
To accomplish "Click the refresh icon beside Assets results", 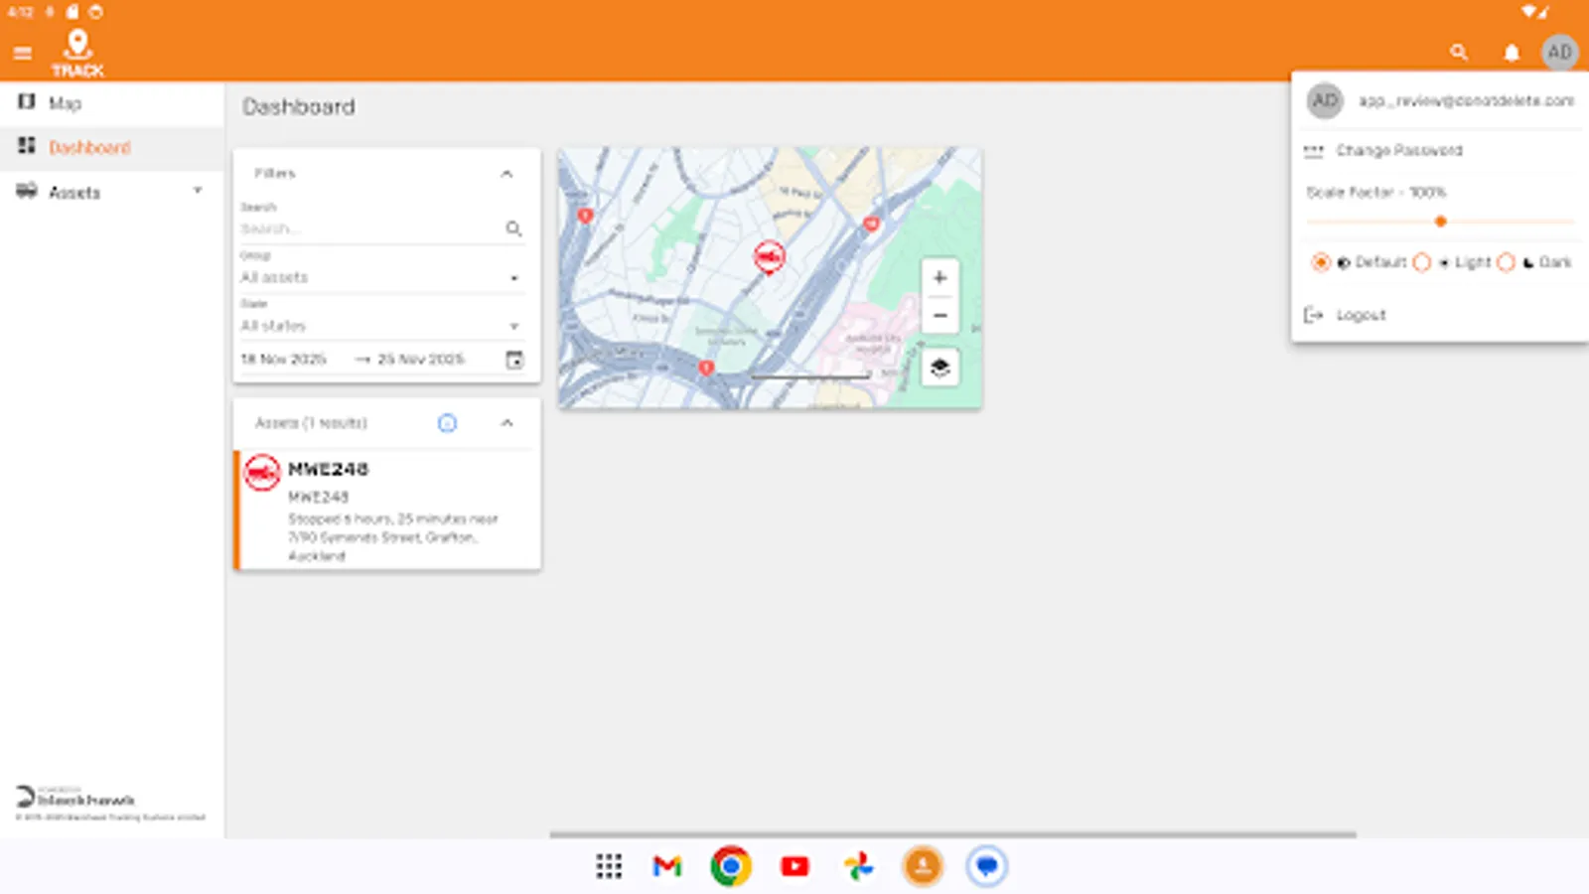I will click(447, 423).
